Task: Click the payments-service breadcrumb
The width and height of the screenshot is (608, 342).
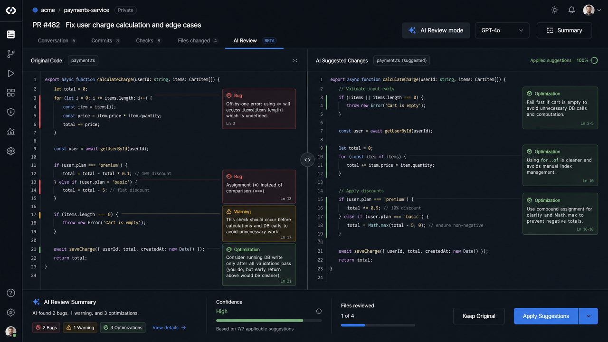Action: tap(86, 10)
